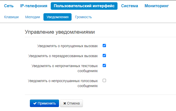Image resolution: width=176 pixels, height=111 pixels.
Task: Enable the unheard voice messages checkbox
Action: pos(104,81)
